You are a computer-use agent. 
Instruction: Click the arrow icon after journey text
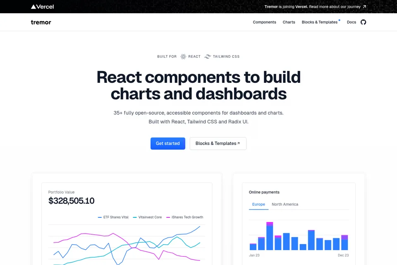364,7
